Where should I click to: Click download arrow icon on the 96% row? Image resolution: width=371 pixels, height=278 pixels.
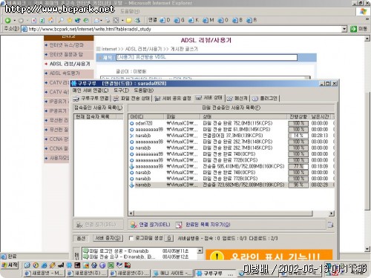point(131,185)
